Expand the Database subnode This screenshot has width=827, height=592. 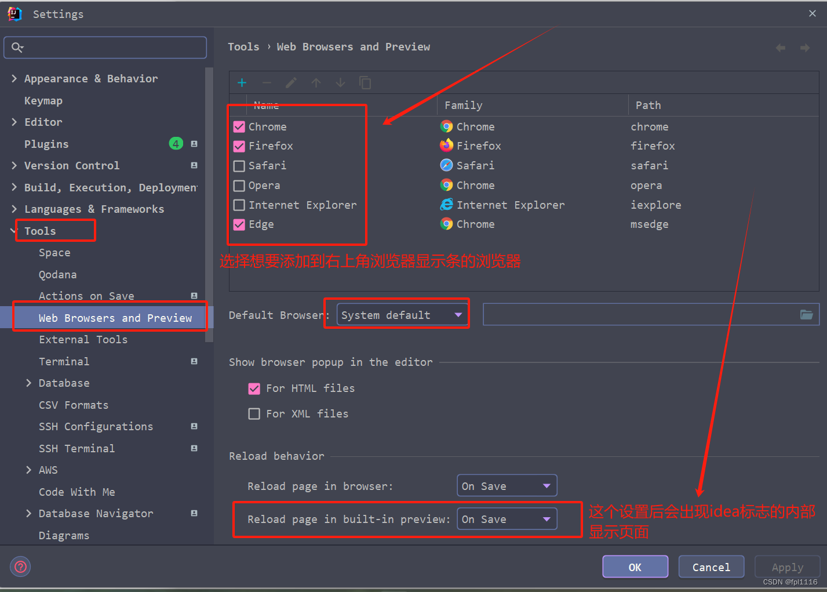(29, 383)
